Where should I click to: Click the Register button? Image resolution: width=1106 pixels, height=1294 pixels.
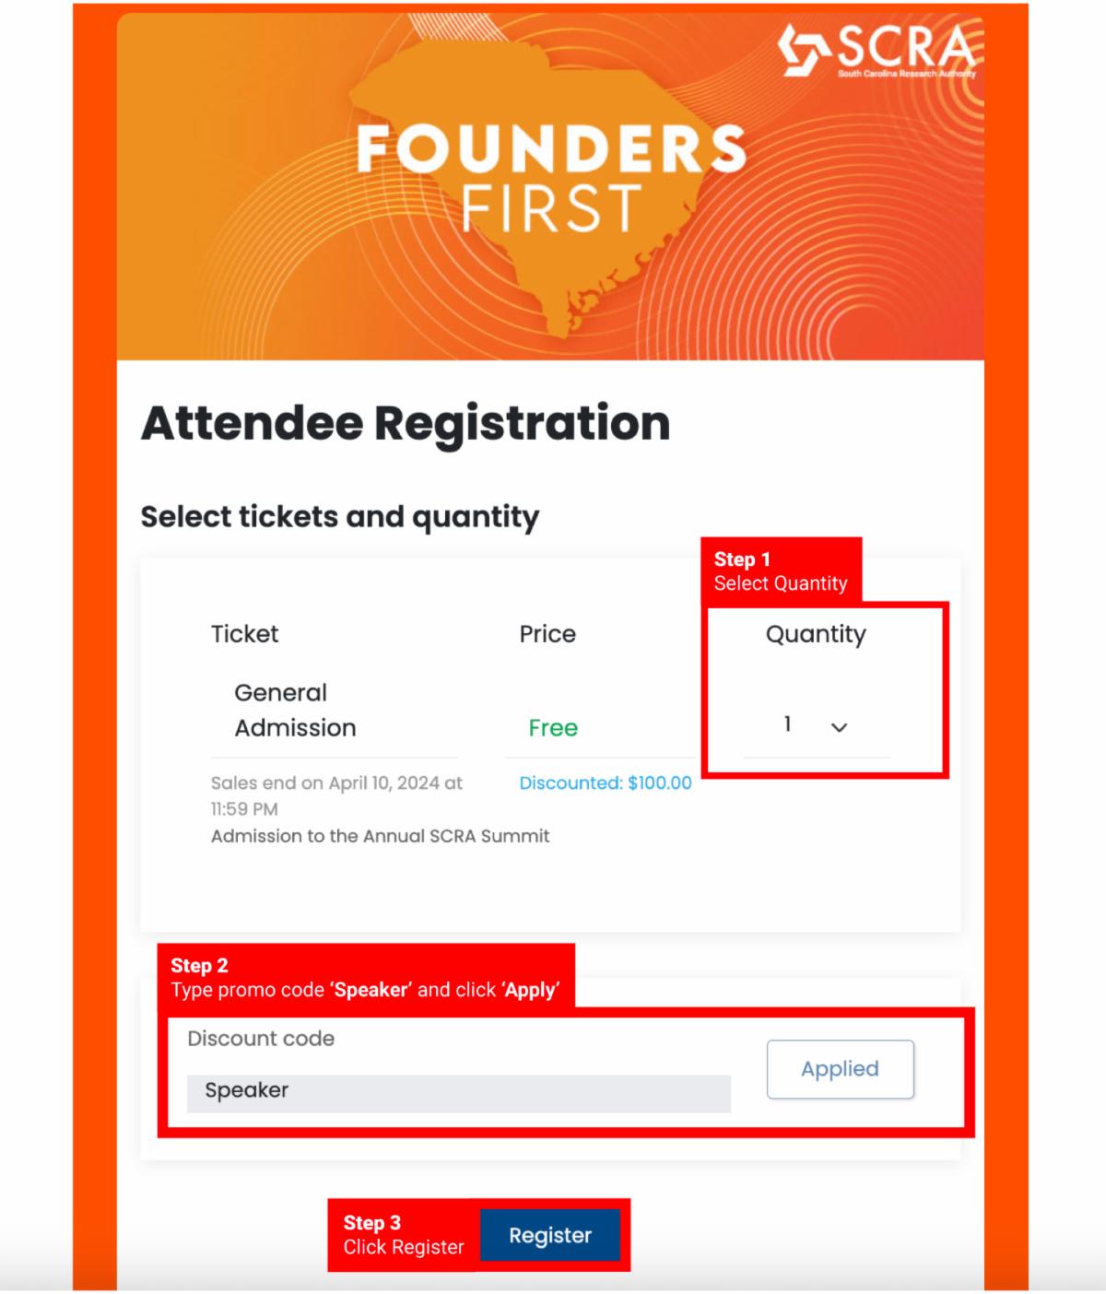(x=551, y=1235)
